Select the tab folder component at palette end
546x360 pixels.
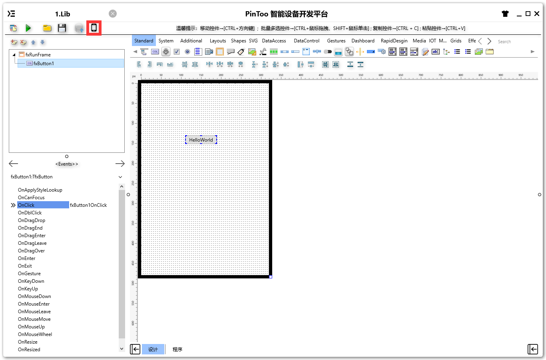tap(490, 52)
